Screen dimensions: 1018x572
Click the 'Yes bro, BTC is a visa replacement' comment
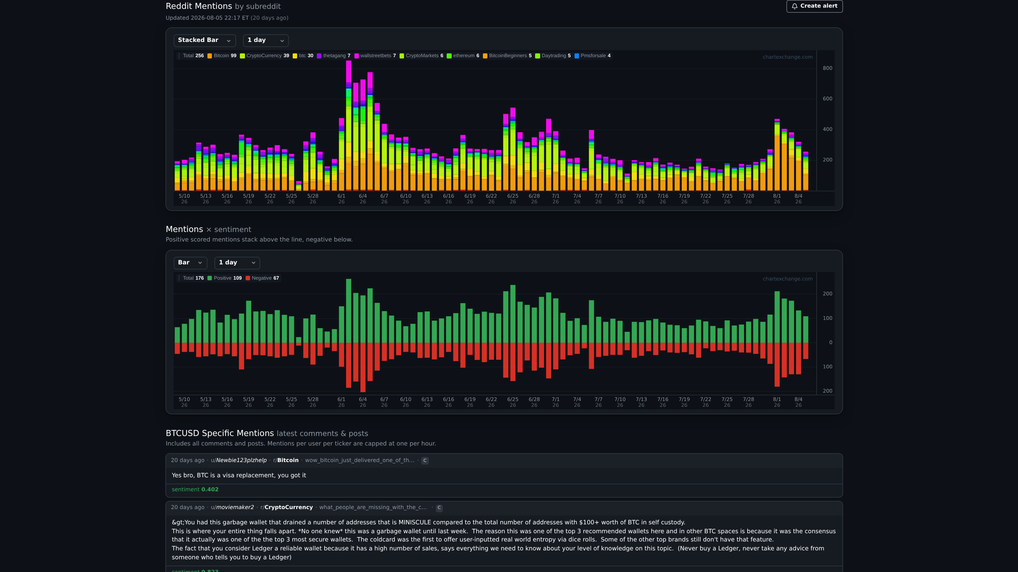[x=239, y=475]
